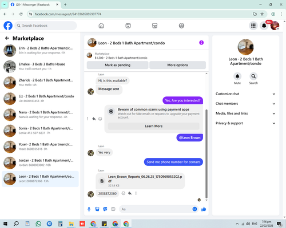Send a thumbs-up like
The height and width of the screenshot is (228, 286).
(204, 209)
